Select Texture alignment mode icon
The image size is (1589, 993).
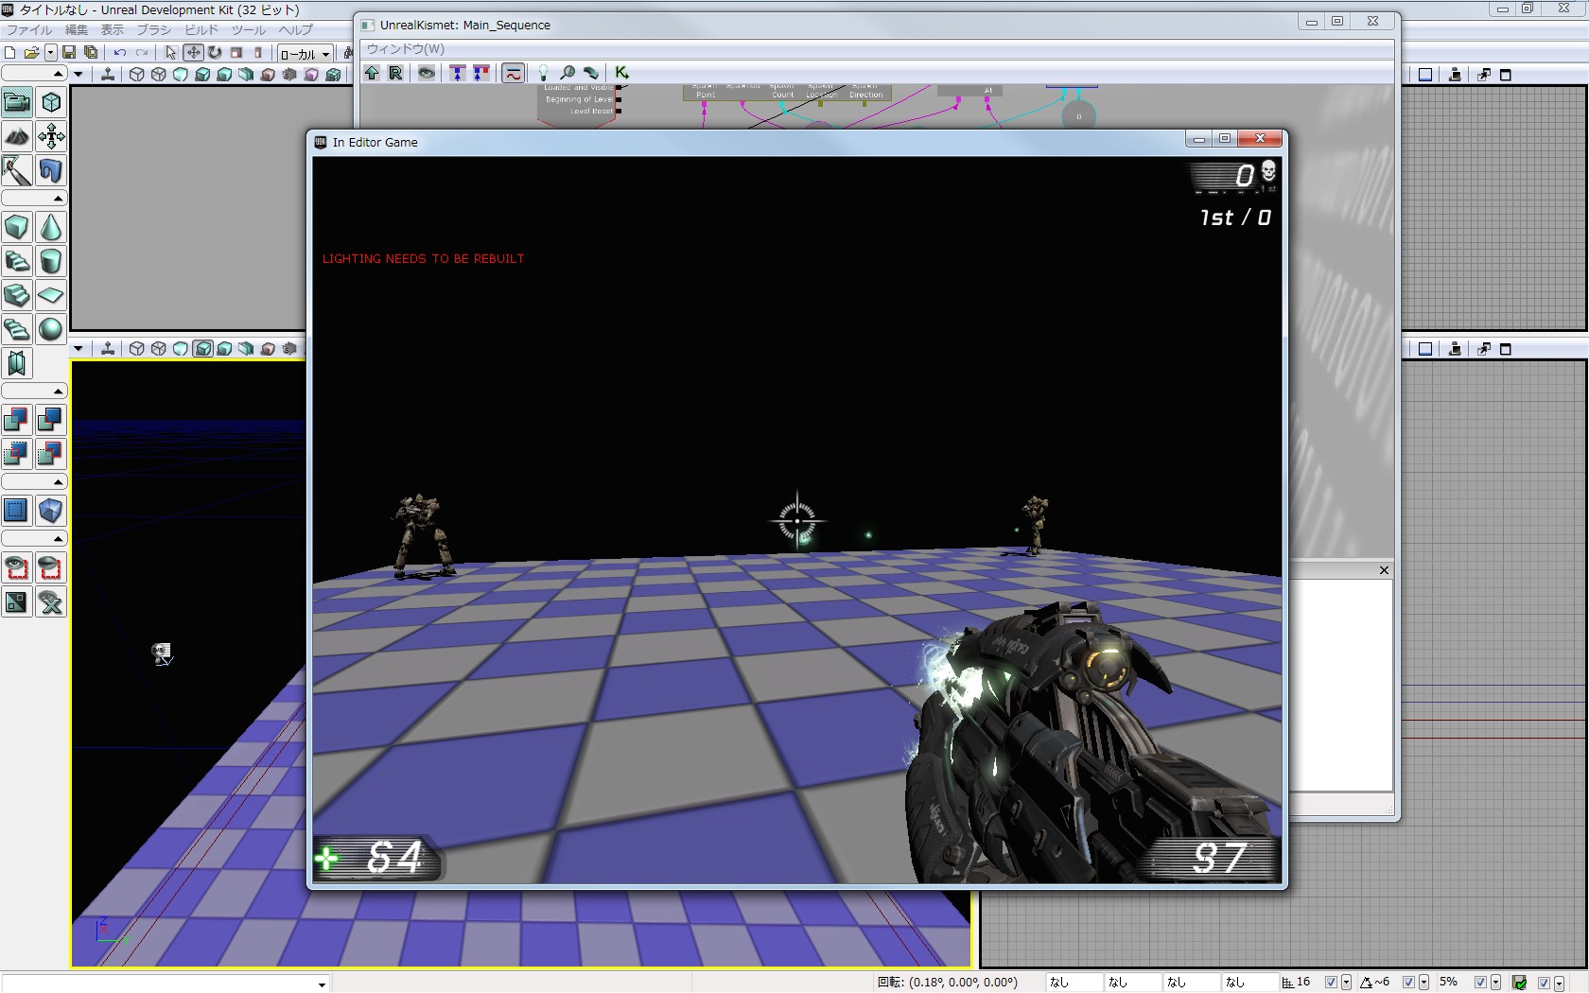click(51, 136)
